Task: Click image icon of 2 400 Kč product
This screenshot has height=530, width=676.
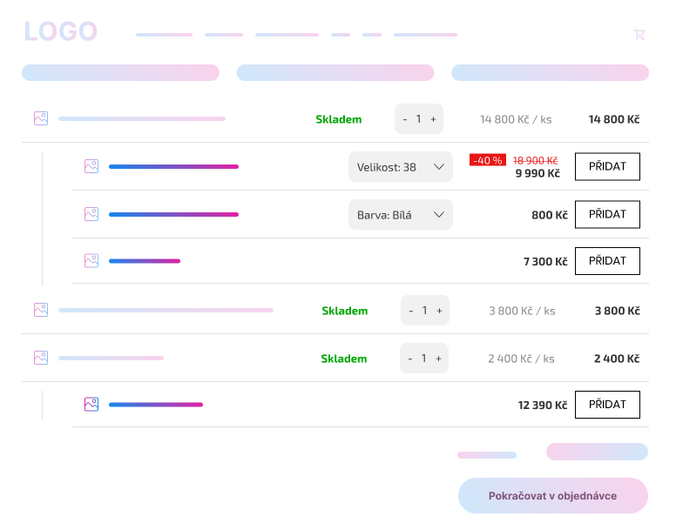Action: click(41, 358)
